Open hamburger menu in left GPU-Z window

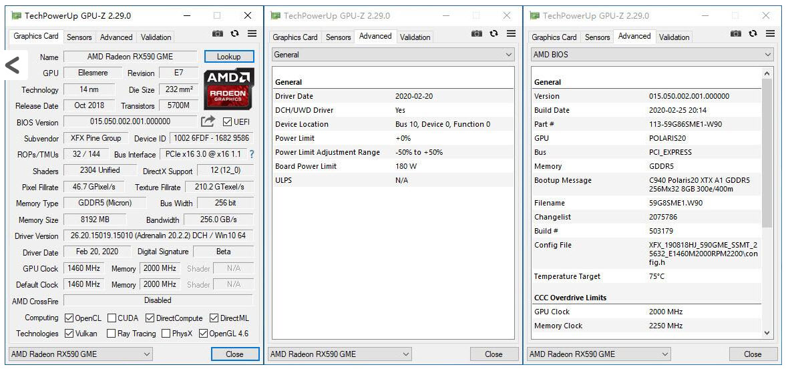252,33
